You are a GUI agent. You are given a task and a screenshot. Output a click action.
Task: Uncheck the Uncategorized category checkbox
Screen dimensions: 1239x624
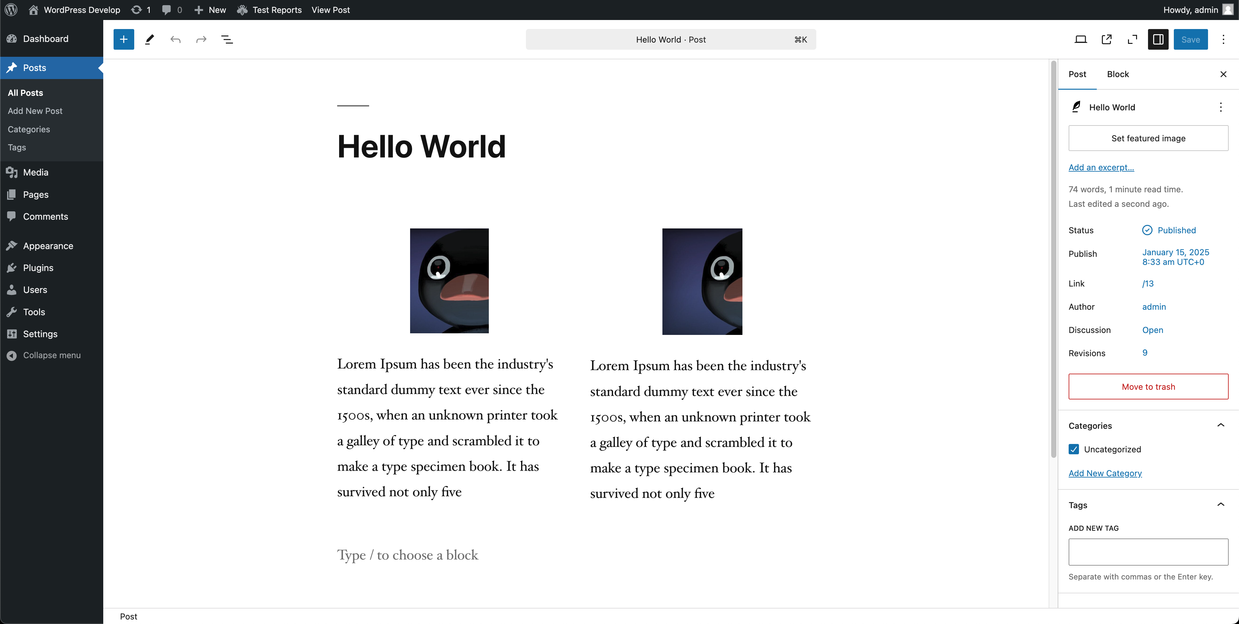[1073, 449]
